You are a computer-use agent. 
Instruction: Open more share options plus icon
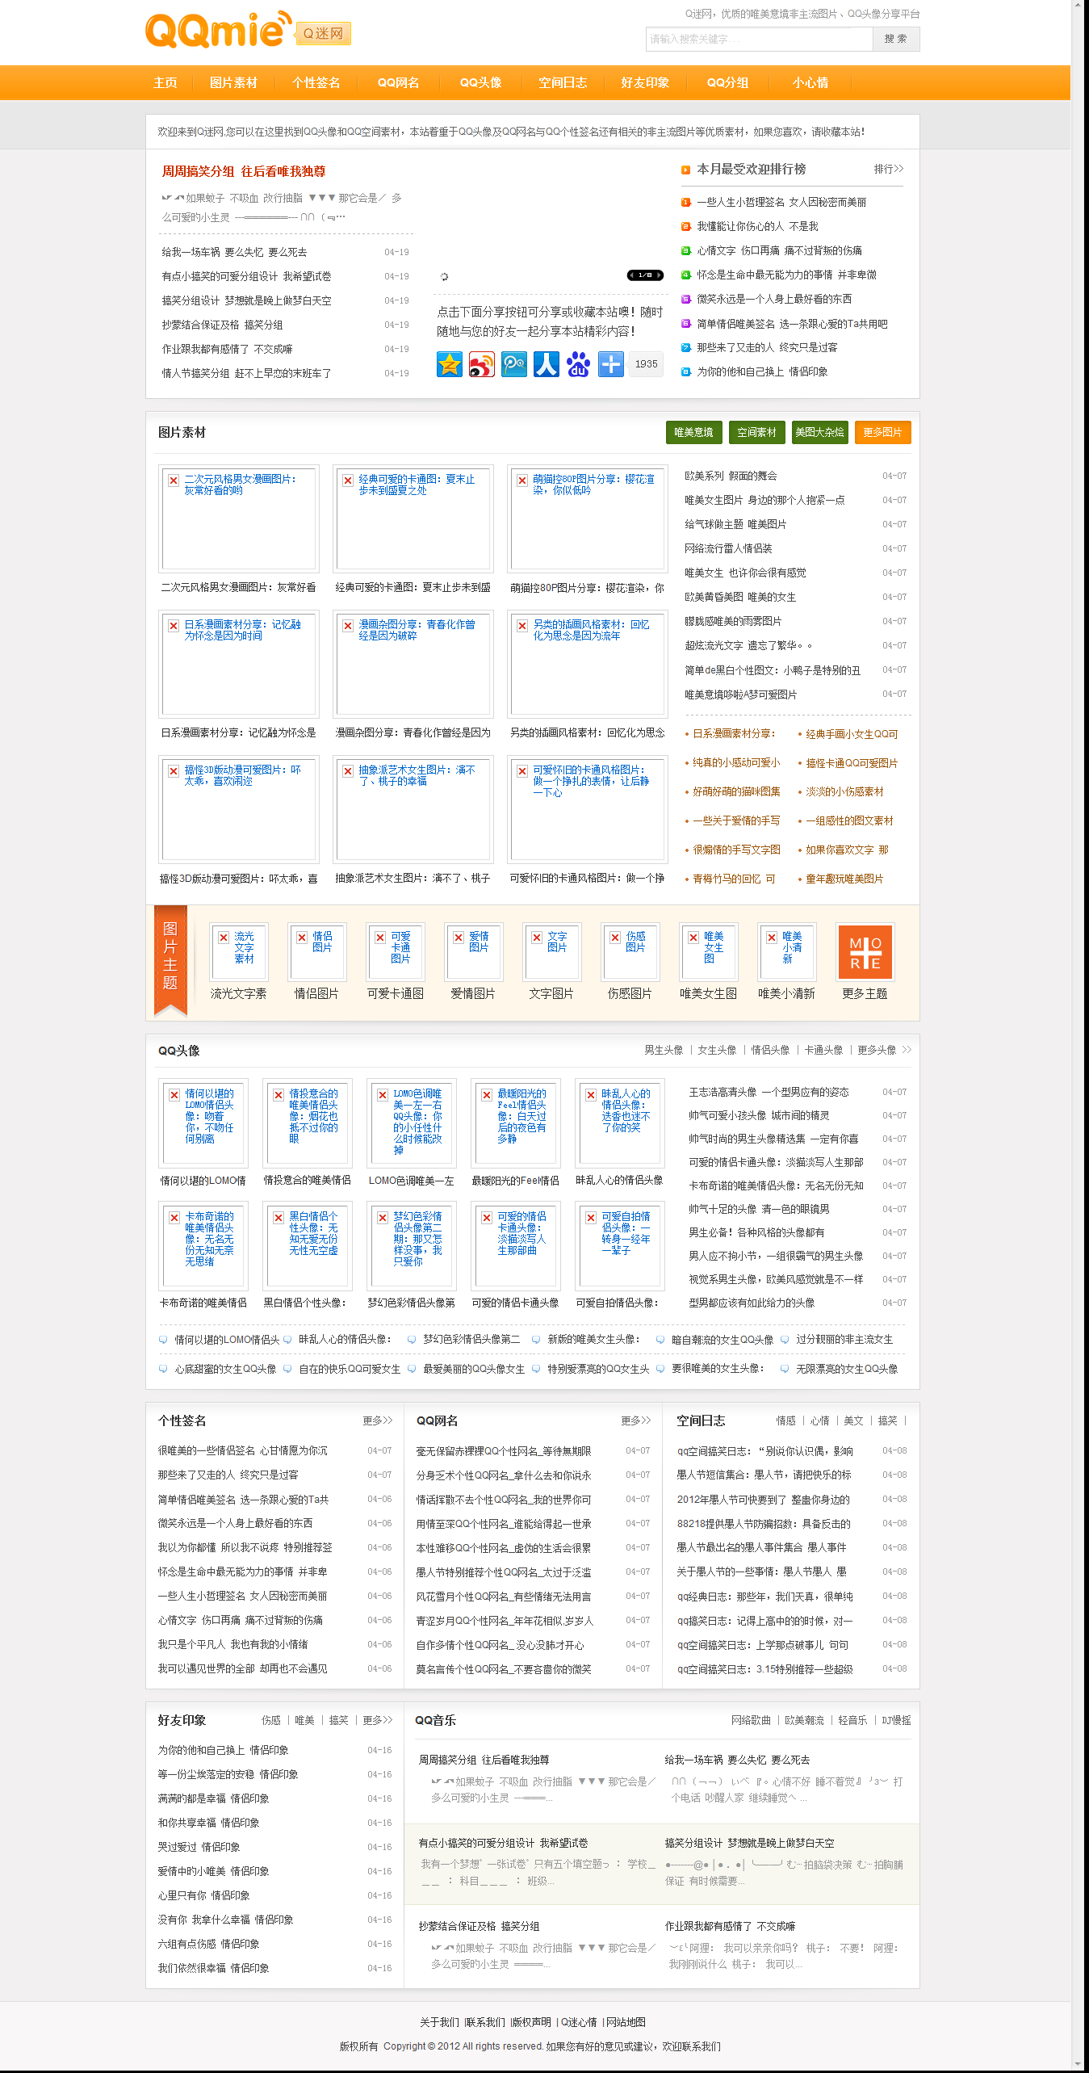click(x=611, y=364)
